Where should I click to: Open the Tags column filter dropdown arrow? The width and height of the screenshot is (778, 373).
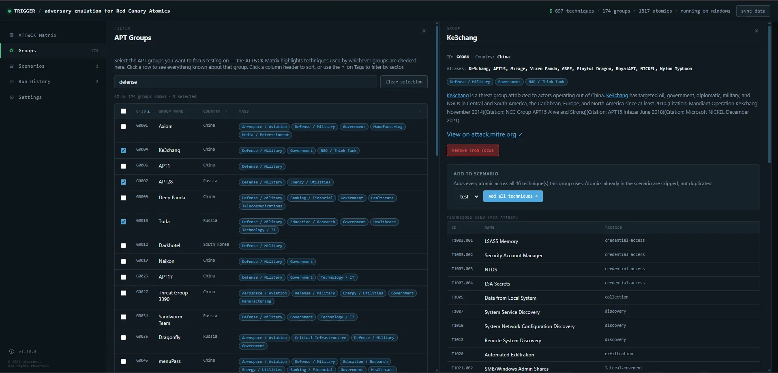419,111
